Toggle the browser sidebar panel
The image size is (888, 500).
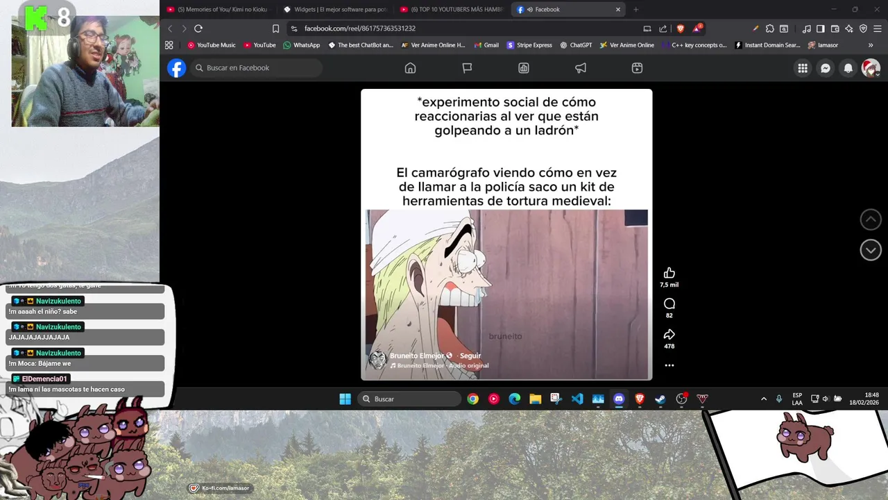coord(820,28)
